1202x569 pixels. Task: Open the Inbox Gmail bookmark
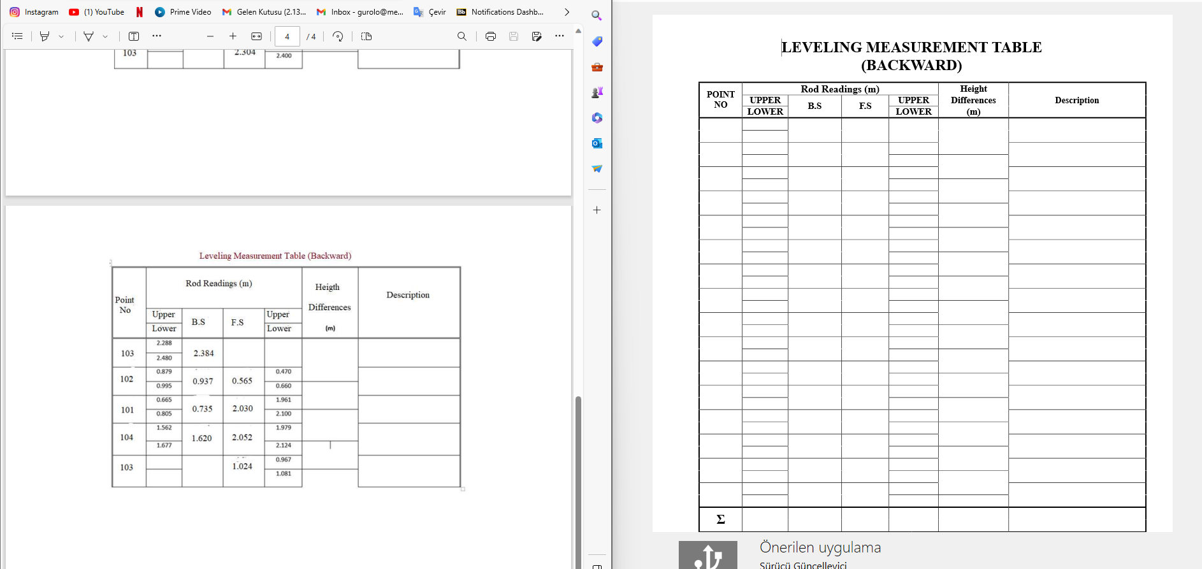360,12
